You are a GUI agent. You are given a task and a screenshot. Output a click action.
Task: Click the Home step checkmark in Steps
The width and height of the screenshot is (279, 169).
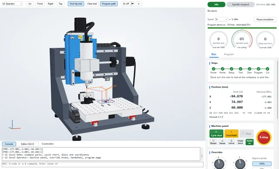(222, 69)
